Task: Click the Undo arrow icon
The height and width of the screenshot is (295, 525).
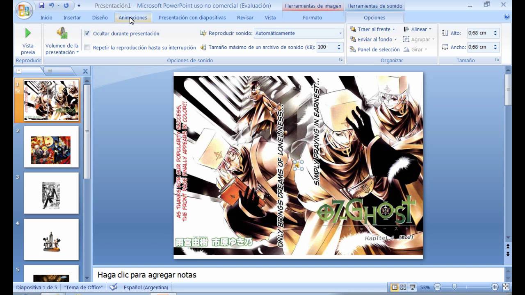Action: [x=52, y=6]
